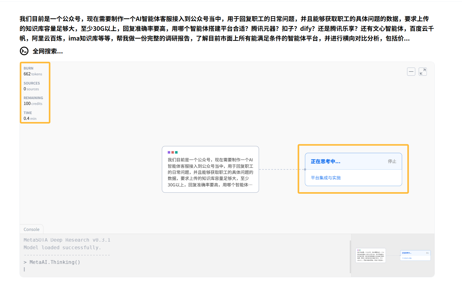Stop the thinking process with 停止

pos(392,161)
